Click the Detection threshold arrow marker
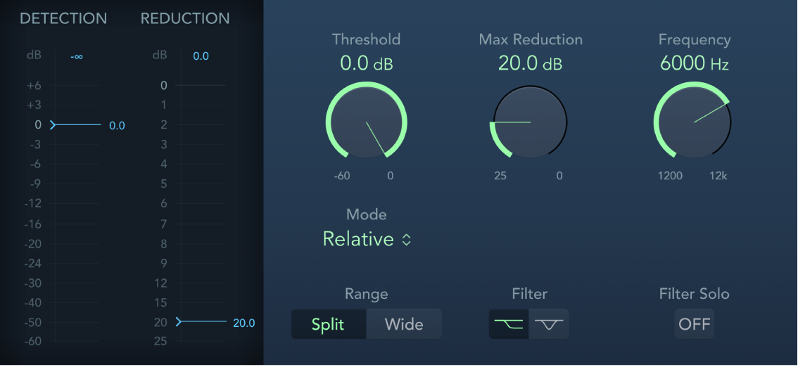The width and height of the screenshot is (798, 367). 53,125
